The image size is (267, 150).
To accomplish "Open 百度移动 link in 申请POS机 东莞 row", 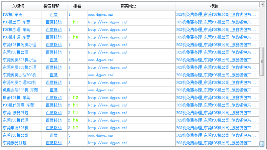I will tap(54, 98).
